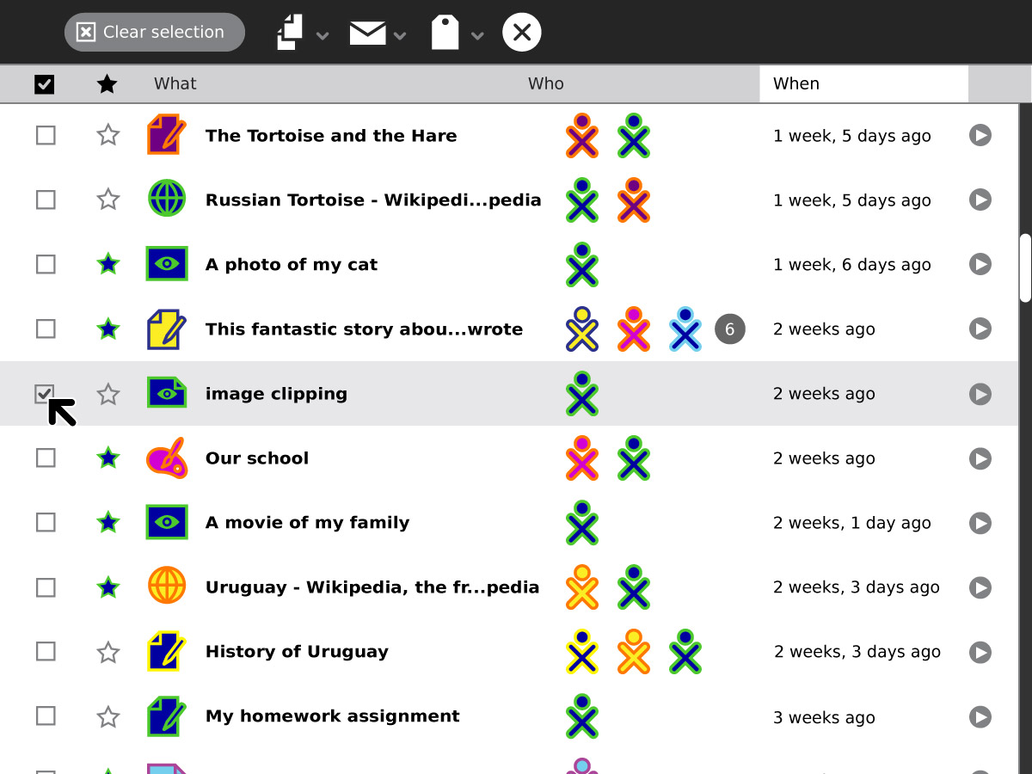Click the buddy count badge showing 6
1032x774 pixels.
pyautogui.click(x=730, y=329)
